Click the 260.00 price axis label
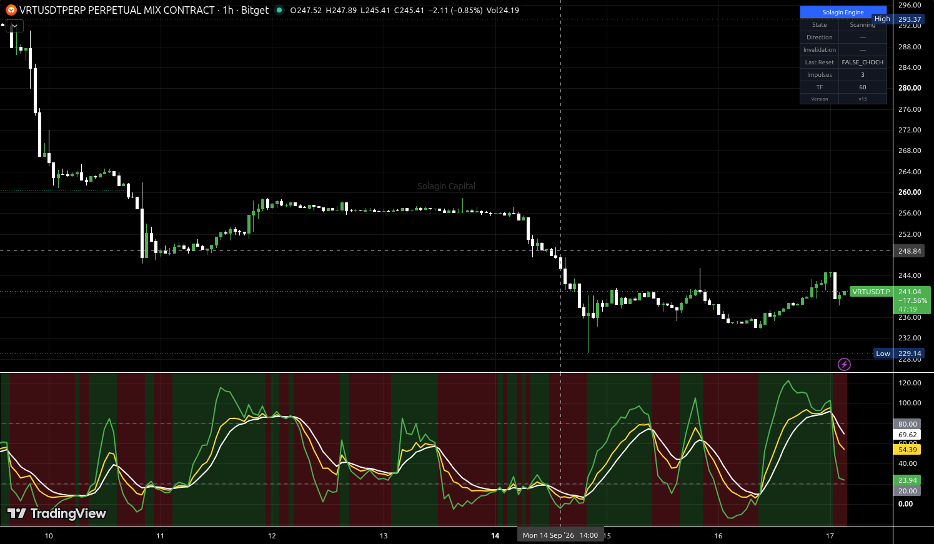 pyautogui.click(x=910, y=192)
